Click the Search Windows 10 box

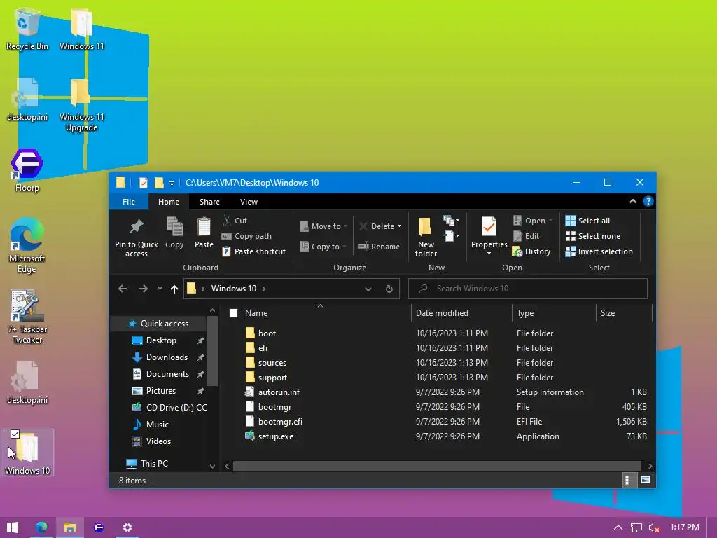pyautogui.click(x=528, y=289)
